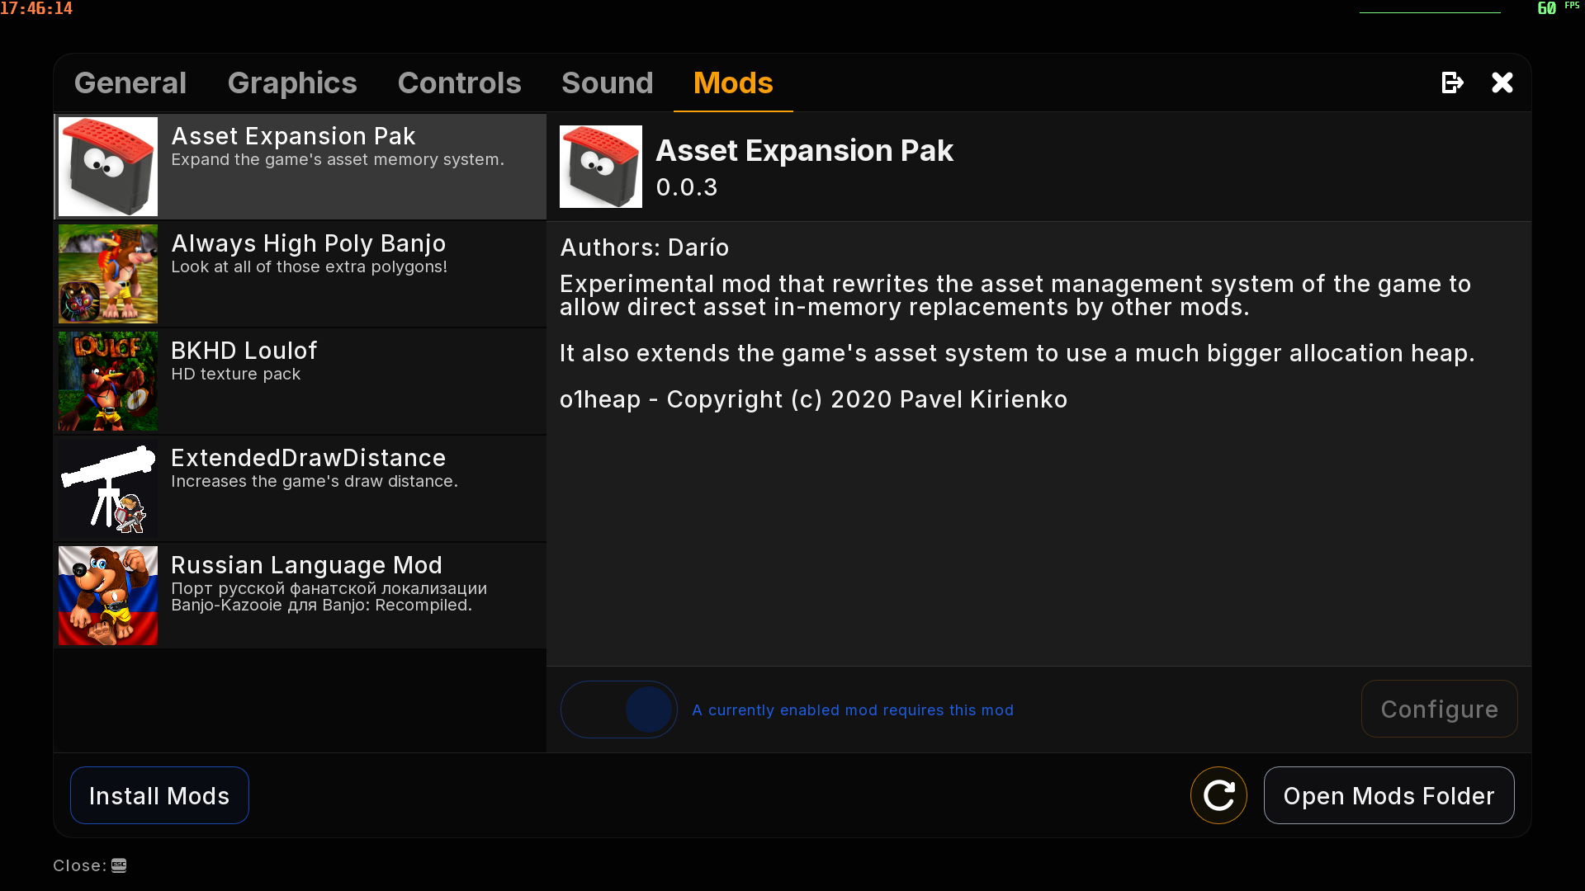
Task: Click the Authors: Darío line
Action: (645, 247)
